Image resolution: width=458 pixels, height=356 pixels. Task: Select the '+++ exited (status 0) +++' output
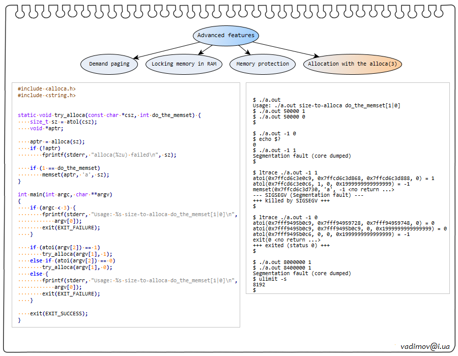coord(291,246)
